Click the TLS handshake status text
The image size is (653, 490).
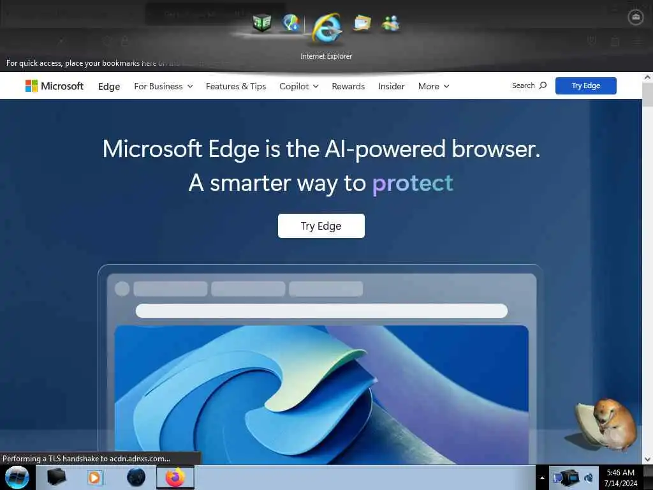[x=86, y=458]
